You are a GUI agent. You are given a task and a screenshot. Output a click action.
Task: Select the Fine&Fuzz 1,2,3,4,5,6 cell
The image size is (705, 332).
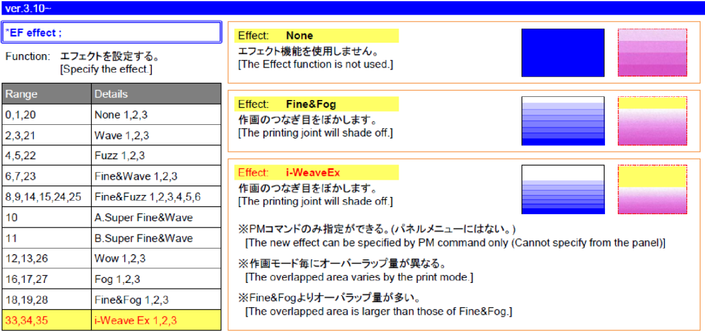click(156, 197)
